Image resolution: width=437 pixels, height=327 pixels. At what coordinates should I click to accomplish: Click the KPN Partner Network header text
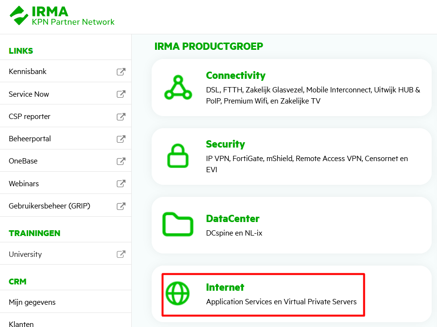click(x=73, y=22)
